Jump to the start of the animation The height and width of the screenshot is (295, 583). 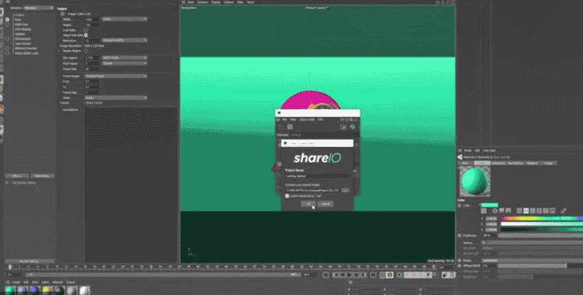326,275
